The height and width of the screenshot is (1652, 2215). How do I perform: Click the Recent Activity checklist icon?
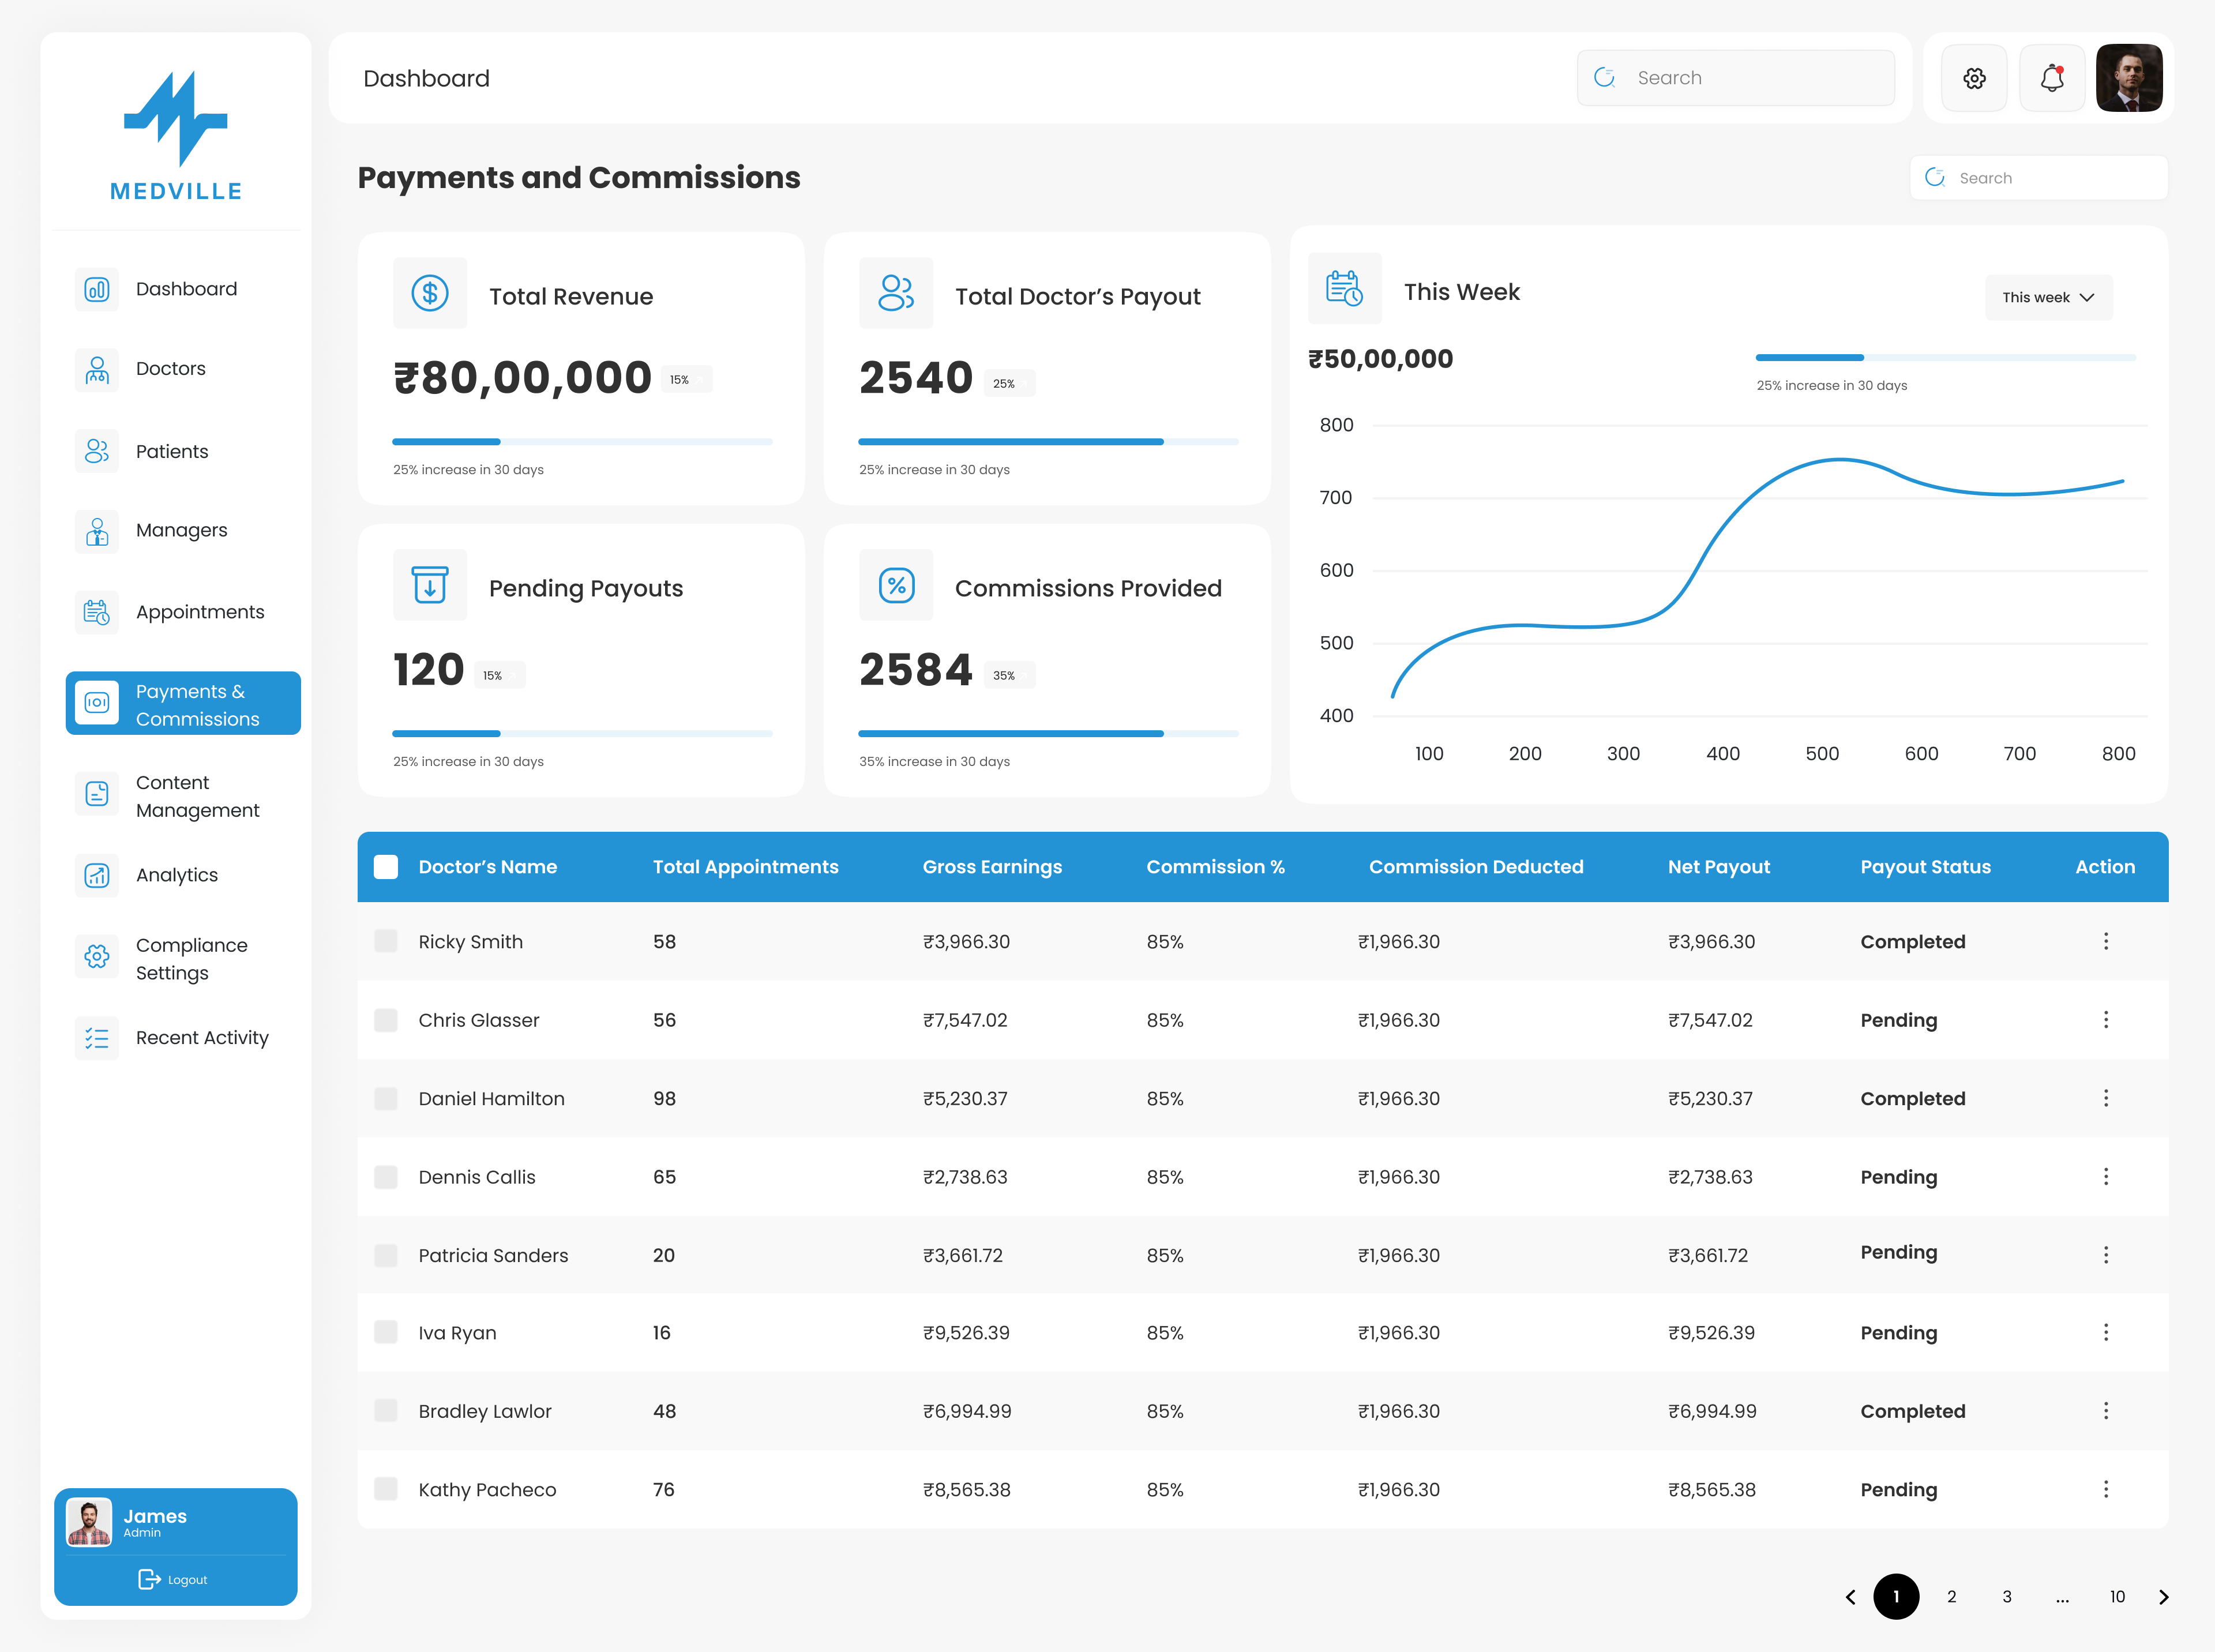97,1038
